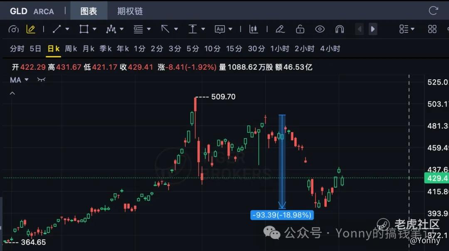
Task: Select the eraser pen tool
Action: [280, 29]
